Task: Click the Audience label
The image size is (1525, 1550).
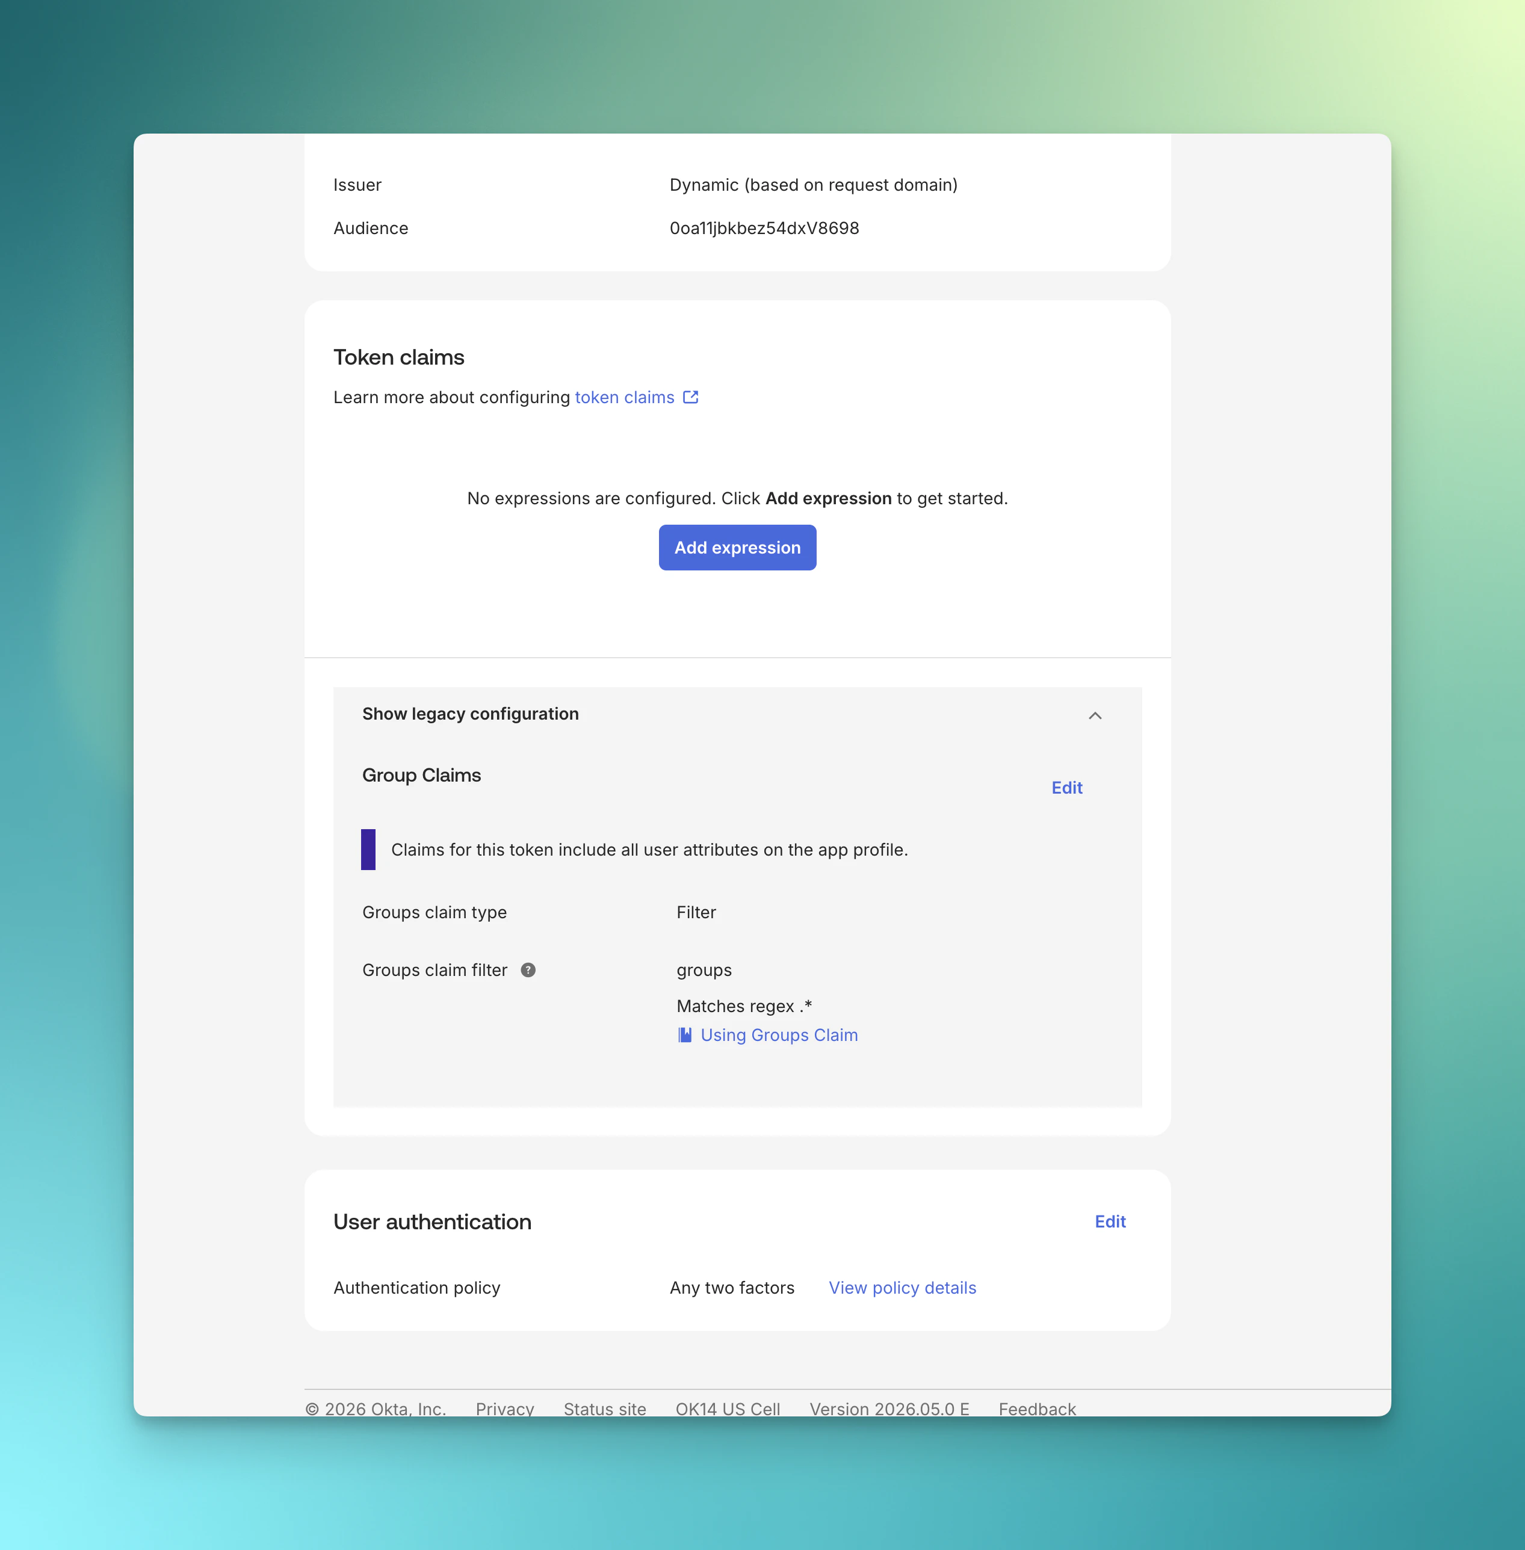Action: click(371, 228)
